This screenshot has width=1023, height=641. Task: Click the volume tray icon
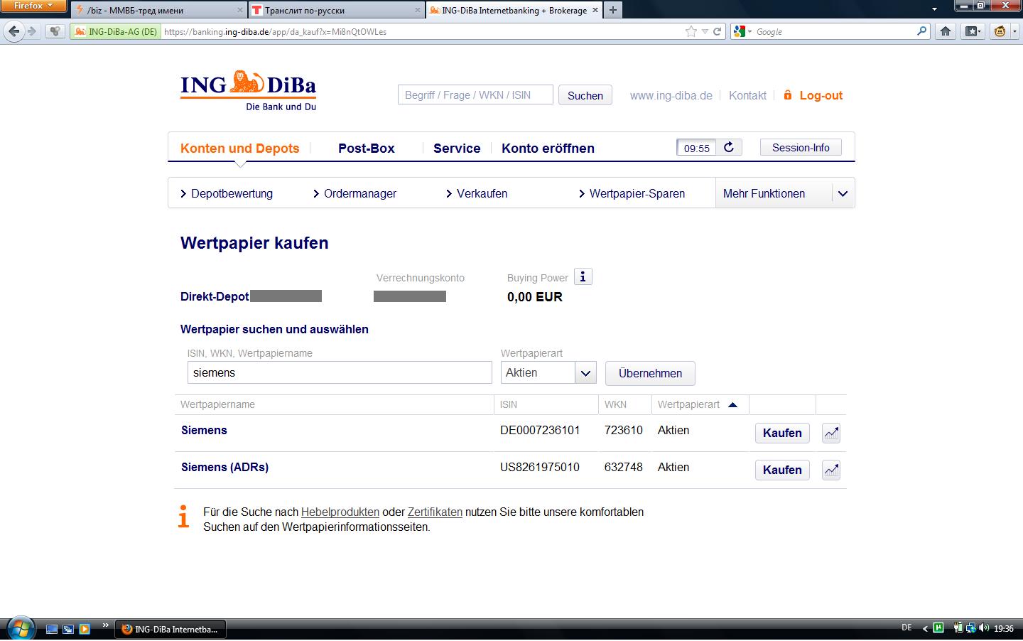pyautogui.click(x=983, y=628)
